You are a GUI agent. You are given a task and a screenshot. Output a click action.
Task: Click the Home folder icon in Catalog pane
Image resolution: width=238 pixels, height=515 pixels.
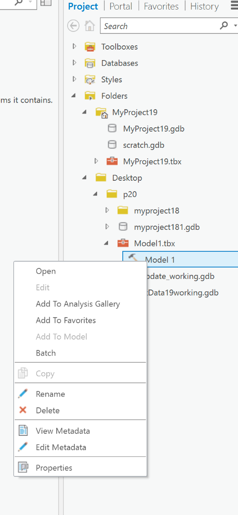coord(89,26)
